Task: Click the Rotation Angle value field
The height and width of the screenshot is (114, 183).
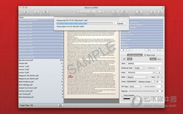Action: coord(158,82)
